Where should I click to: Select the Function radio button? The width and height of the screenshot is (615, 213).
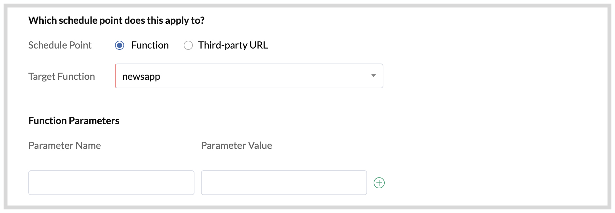coord(120,45)
